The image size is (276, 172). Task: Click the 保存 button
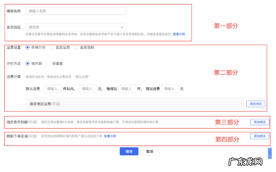[129, 151]
